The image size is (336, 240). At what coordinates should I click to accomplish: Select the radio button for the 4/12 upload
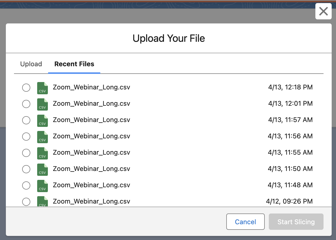pyautogui.click(x=26, y=202)
